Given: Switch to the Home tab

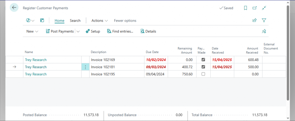Looking at the screenshot, I should [59, 20].
